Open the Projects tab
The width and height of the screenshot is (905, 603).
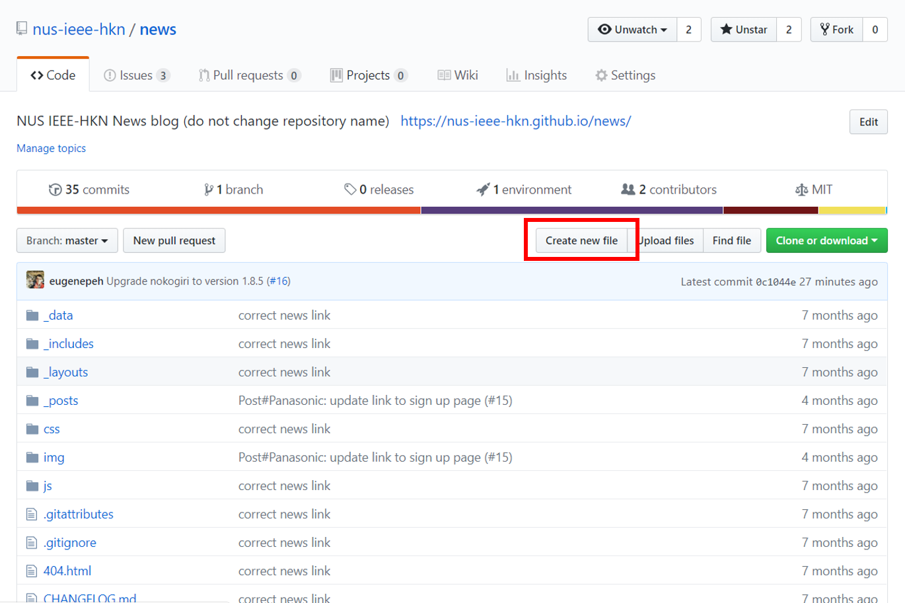click(x=369, y=75)
